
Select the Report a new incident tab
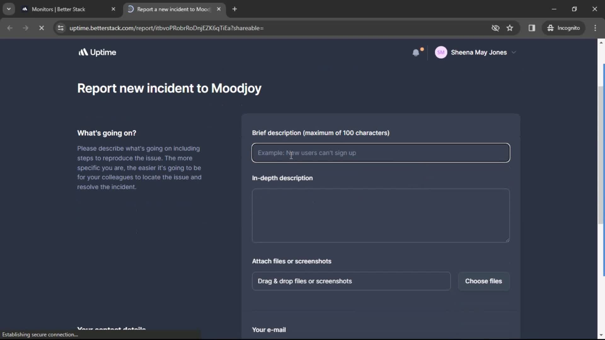(173, 9)
